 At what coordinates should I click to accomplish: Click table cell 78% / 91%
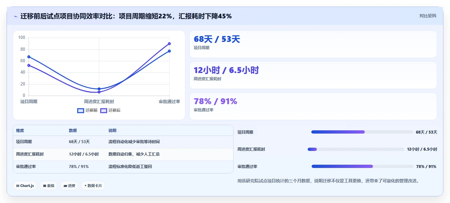pyautogui.click(x=79, y=167)
